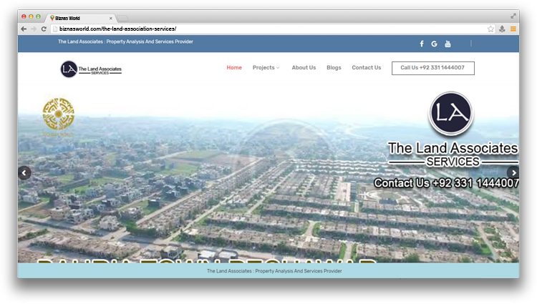Click The Land Associates logo in header
The image size is (537, 304).
tap(91, 69)
